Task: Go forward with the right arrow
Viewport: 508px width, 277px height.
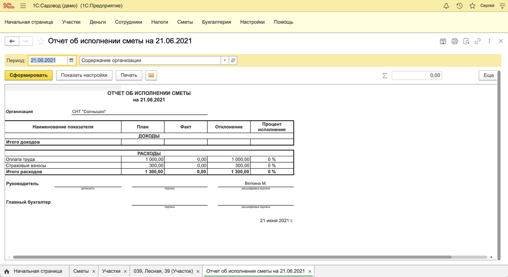Action: 26,41
